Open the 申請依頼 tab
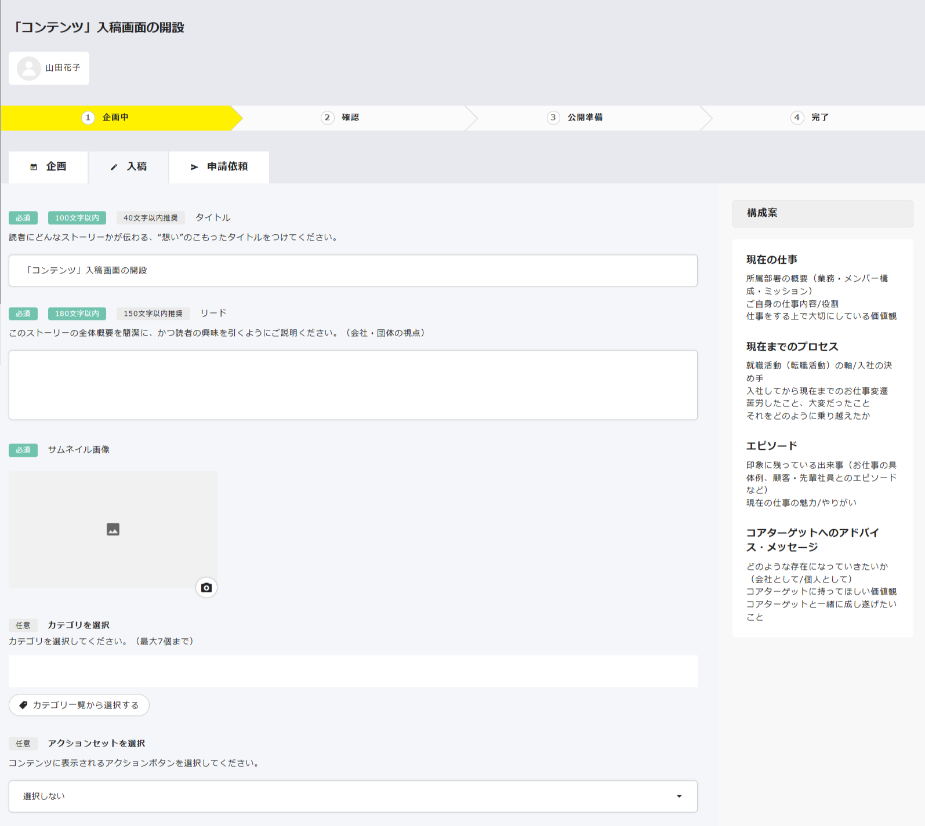Viewport: 925px width, 826px height. tap(219, 167)
